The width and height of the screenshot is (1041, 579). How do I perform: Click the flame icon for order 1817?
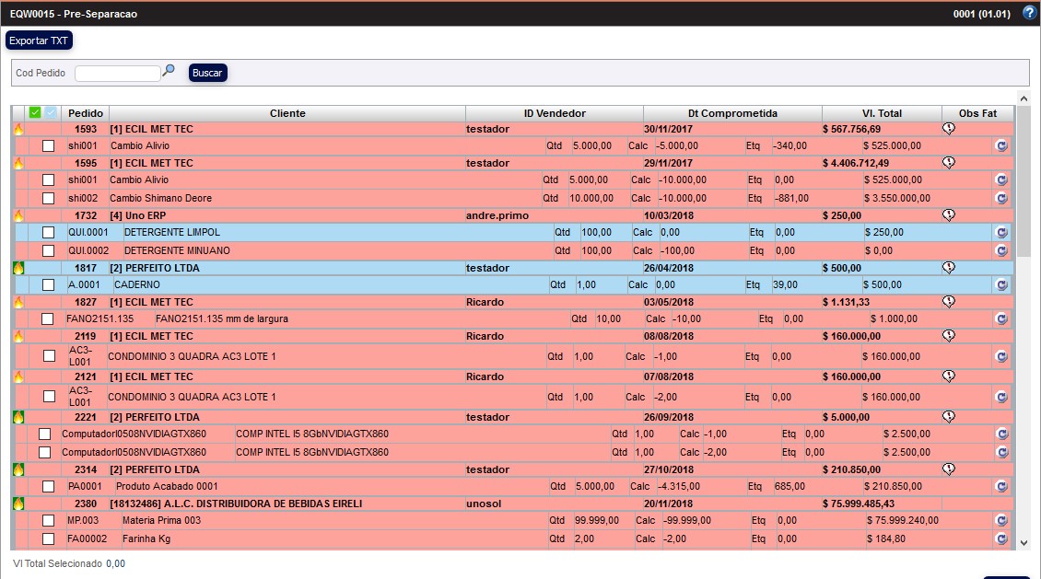coord(18,268)
